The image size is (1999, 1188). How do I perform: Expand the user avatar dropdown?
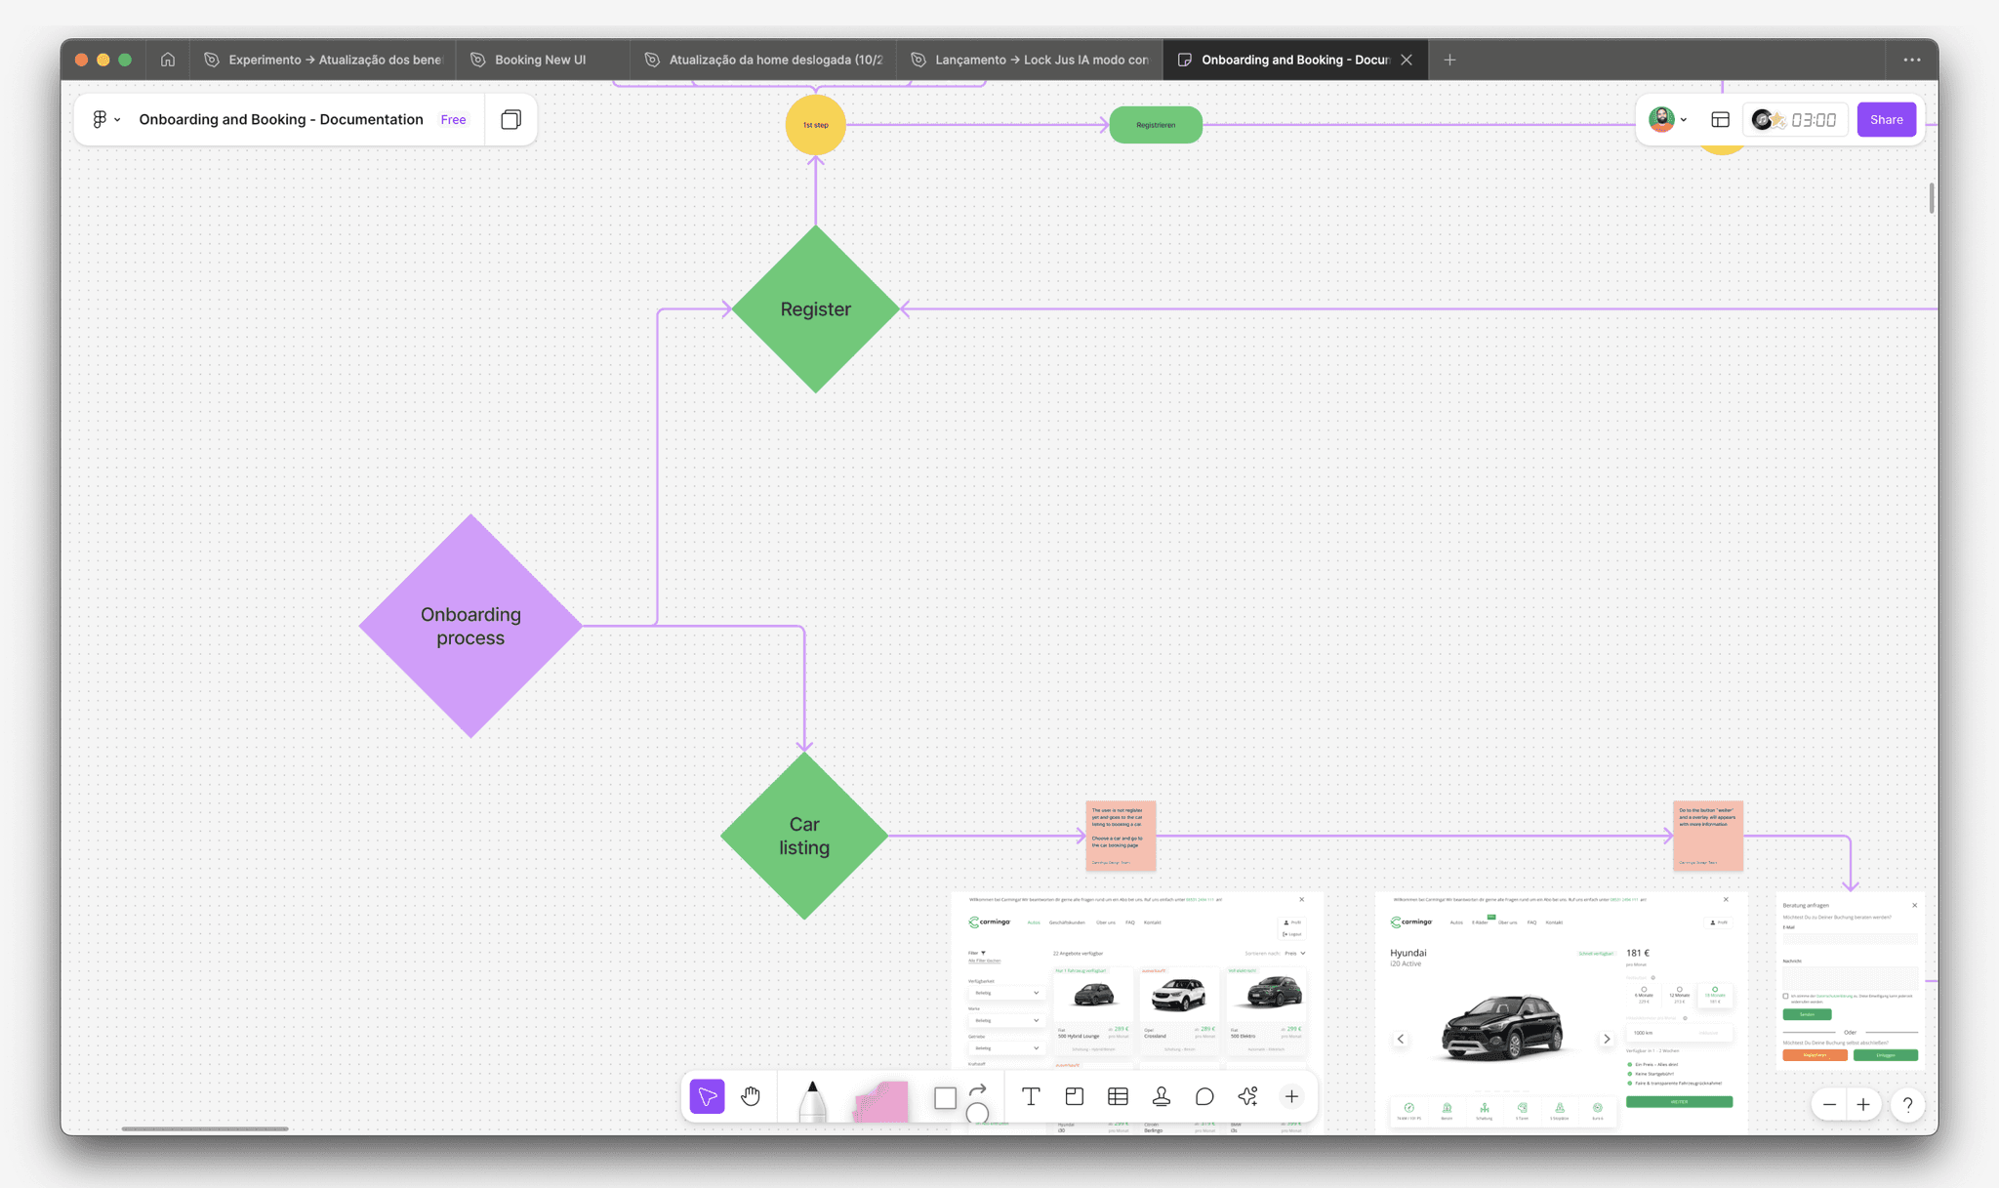[1667, 119]
